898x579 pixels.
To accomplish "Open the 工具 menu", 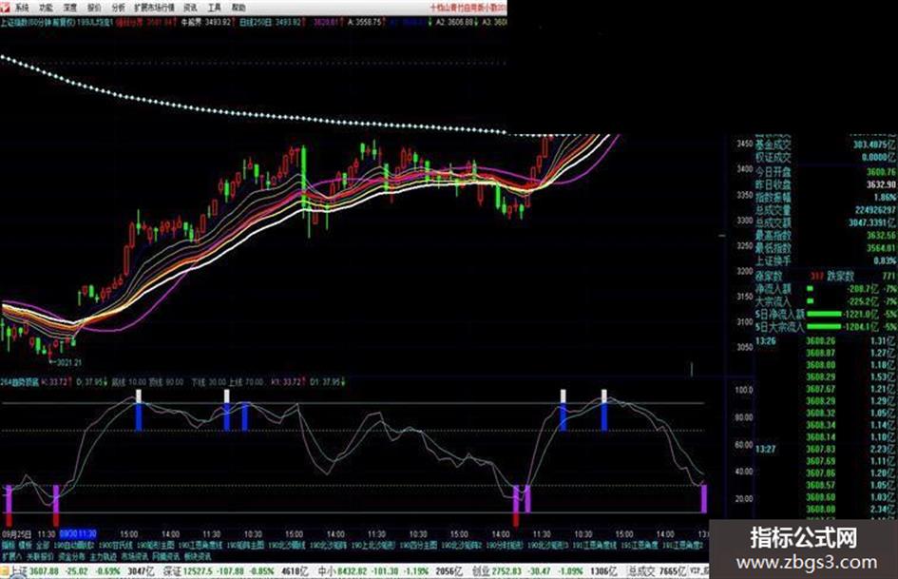I will pos(214,8).
